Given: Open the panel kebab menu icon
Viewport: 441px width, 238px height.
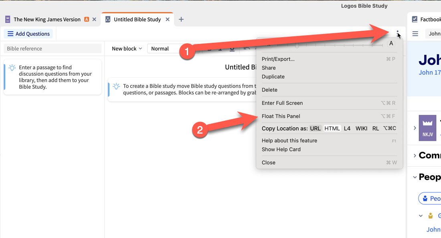Looking at the screenshot, I should pyautogui.click(x=397, y=34).
